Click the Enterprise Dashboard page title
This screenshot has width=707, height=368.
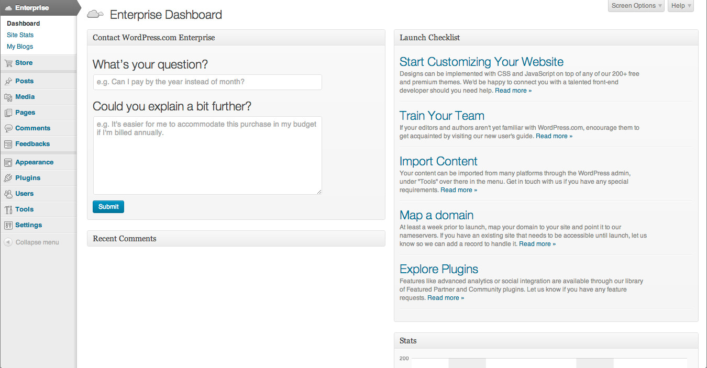click(x=166, y=15)
